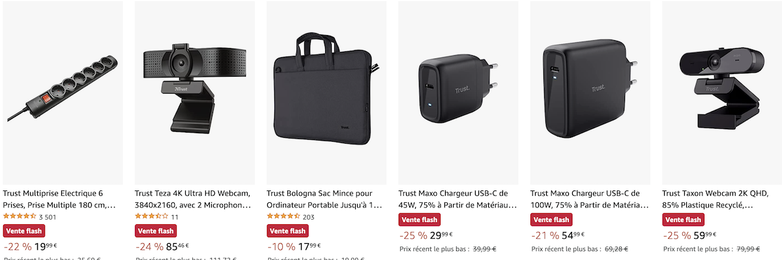
Task: Open the Trust Maxo Chargeur USB-C 100W title
Action: 589,199
